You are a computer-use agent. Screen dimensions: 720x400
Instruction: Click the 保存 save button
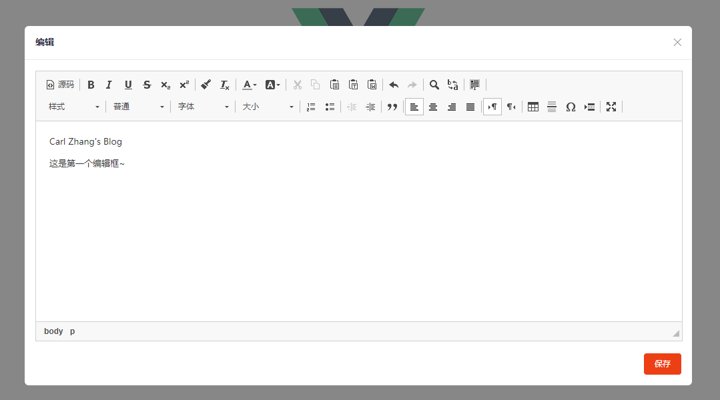coord(662,364)
